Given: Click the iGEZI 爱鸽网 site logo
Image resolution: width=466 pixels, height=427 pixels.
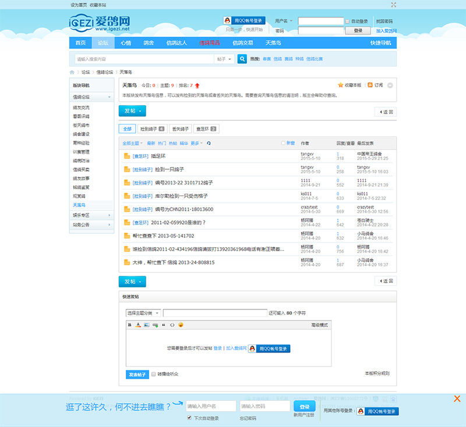Looking at the screenshot, I should (x=100, y=23).
